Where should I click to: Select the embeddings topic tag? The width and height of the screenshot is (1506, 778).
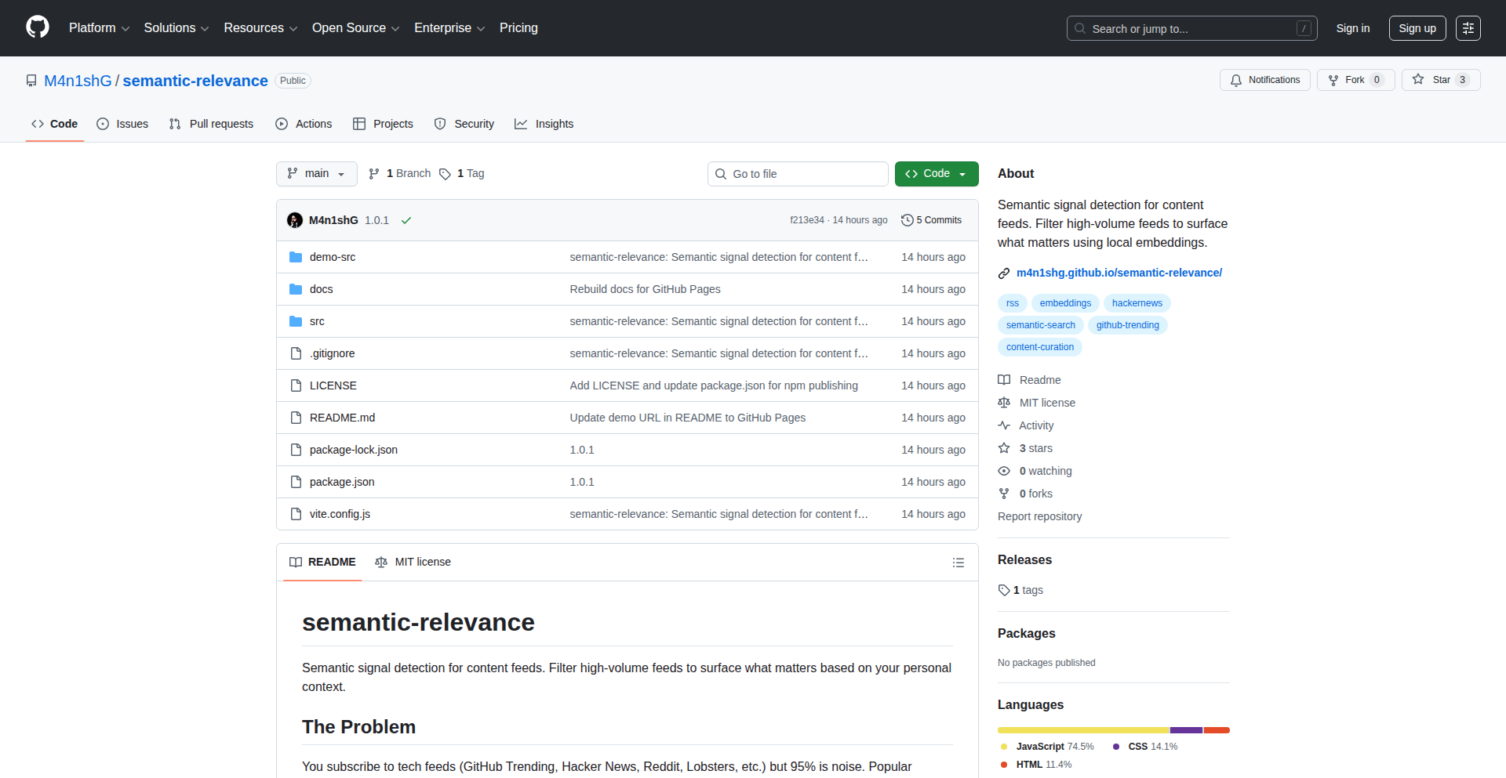pos(1064,303)
